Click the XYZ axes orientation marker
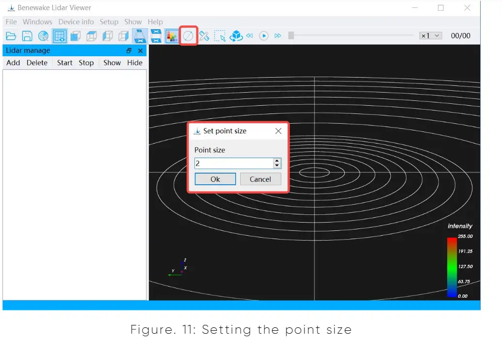The height and width of the screenshot is (340, 502). click(178, 268)
